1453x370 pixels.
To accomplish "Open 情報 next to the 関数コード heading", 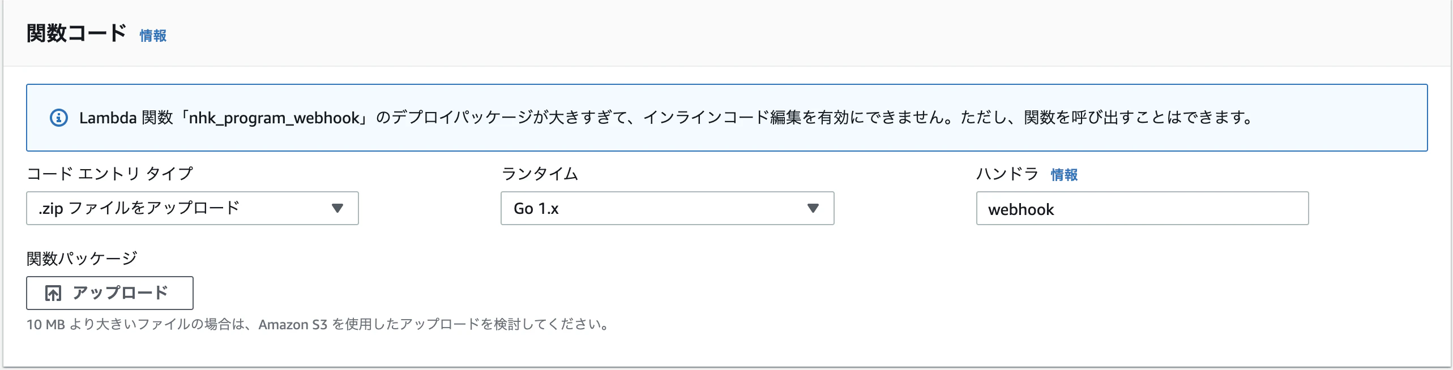I will (x=152, y=36).
